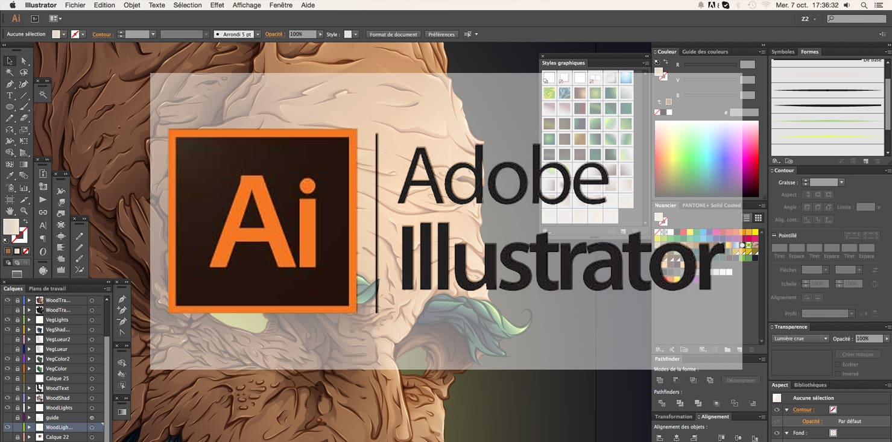The width and height of the screenshot is (892, 442).
Task: Select the Pen tool in the main toolbox
Action: 10,84
